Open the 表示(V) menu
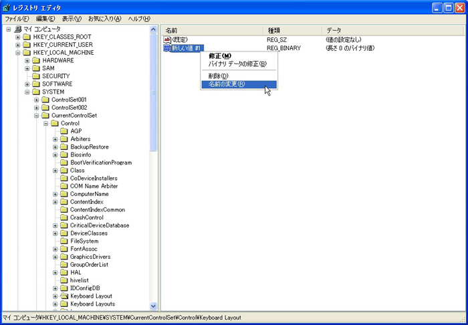This screenshot has width=468, height=325. point(72,19)
